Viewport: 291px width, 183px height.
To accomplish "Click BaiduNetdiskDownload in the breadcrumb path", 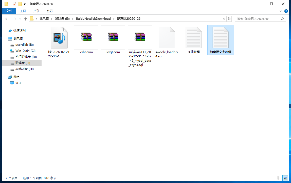I will point(93,19).
